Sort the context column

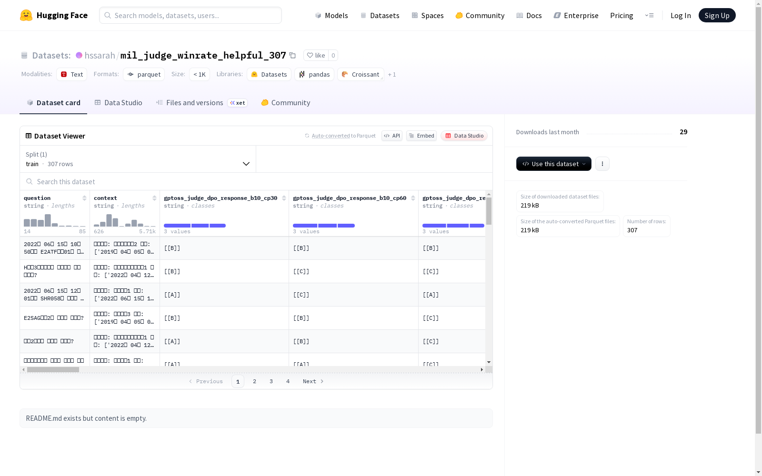click(x=154, y=198)
